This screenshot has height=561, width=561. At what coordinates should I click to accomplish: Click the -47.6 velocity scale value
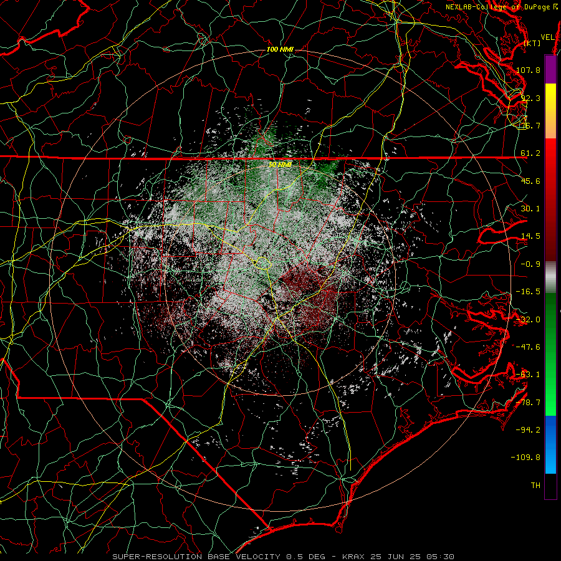[x=528, y=347]
